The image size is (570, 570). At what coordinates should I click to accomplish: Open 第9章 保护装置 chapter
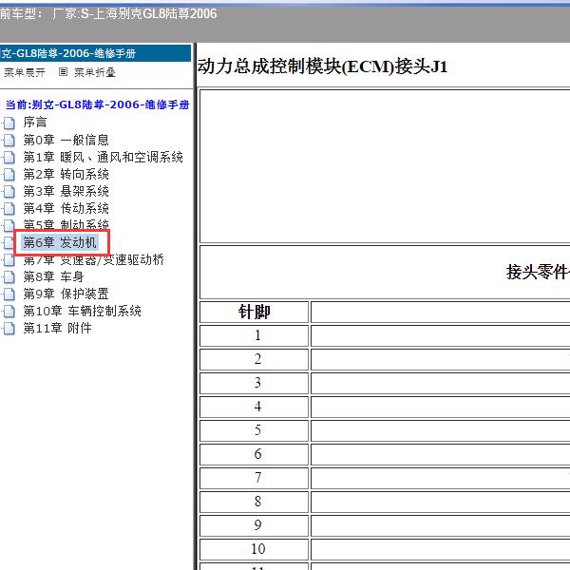click(66, 294)
